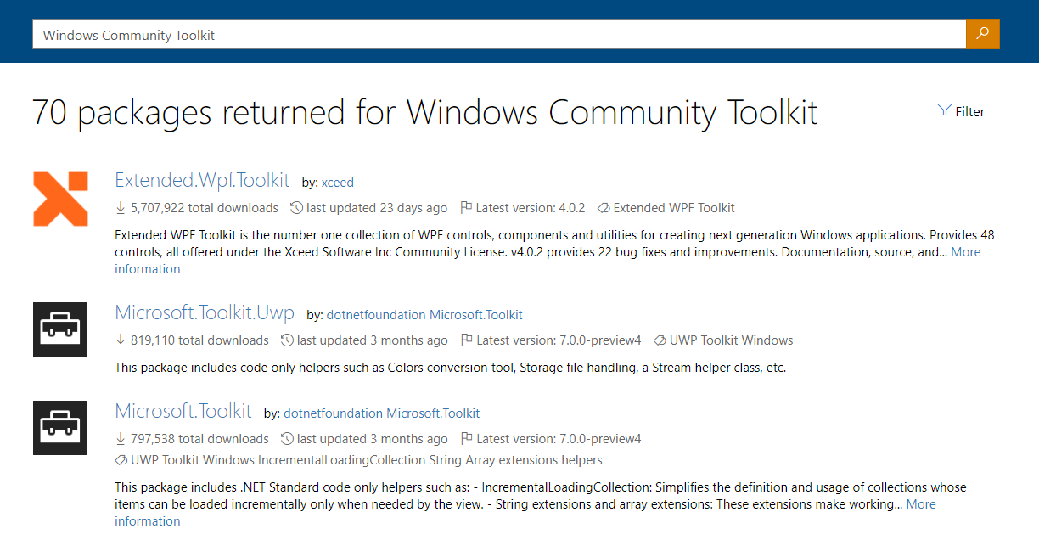The image size is (1039, 540).
Task: Click the text 819,110 total downloads
Action: 199,340
